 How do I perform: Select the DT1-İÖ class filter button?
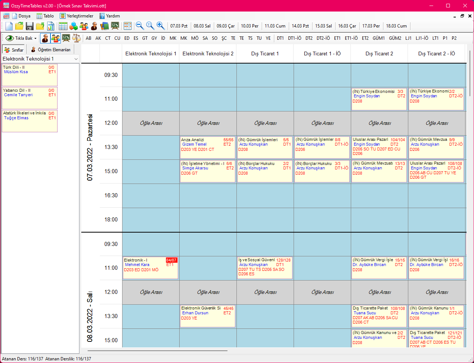[x=294, y=38]
